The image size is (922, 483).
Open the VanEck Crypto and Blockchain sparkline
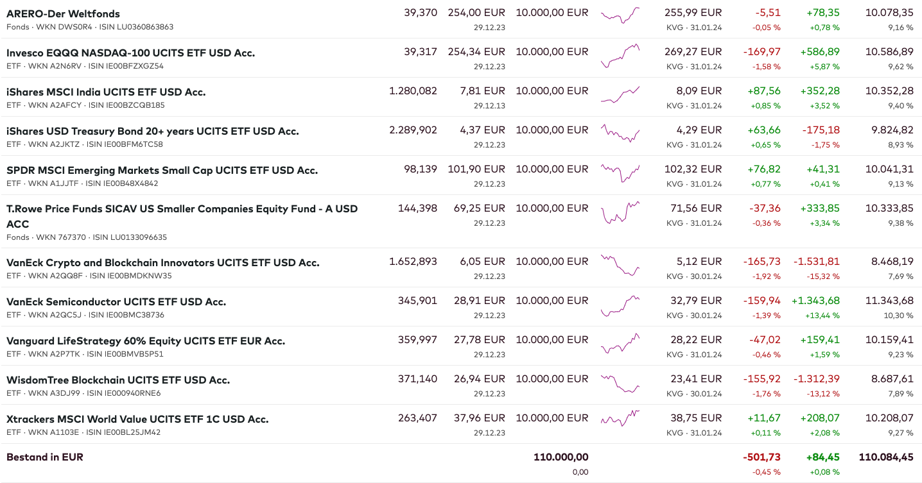coord(620,265)
